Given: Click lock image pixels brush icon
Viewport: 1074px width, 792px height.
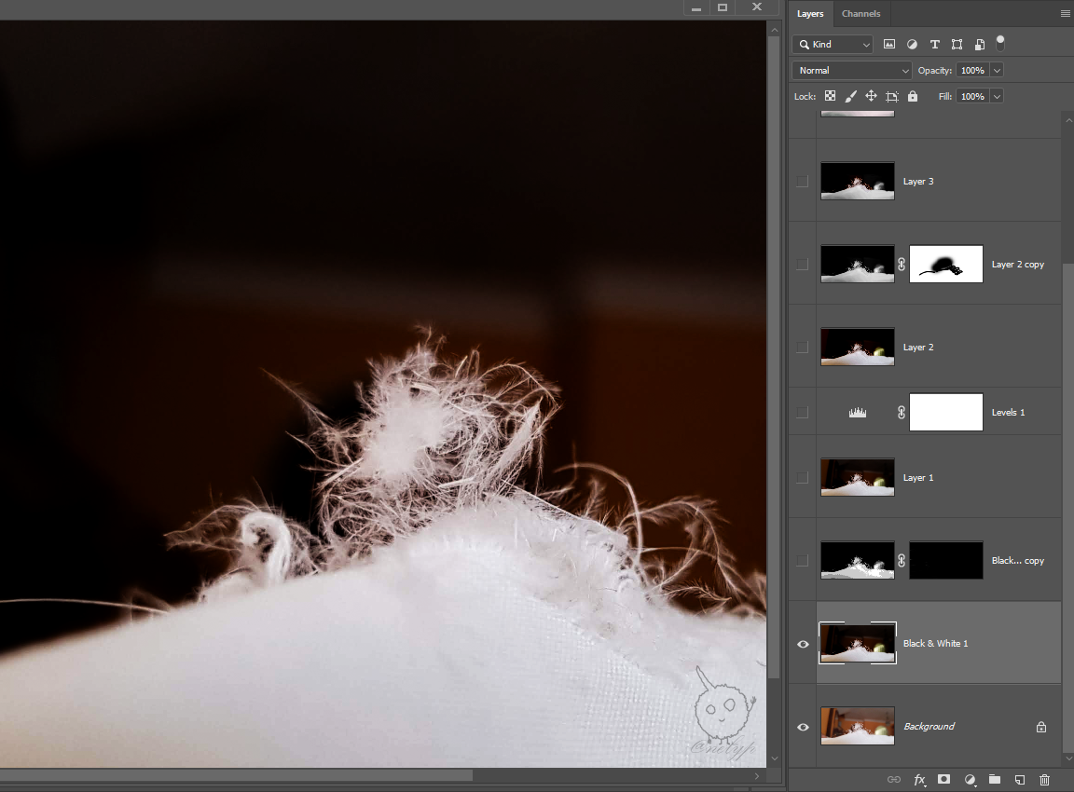Looking at the screenshot, I should (x=850, y=96).
